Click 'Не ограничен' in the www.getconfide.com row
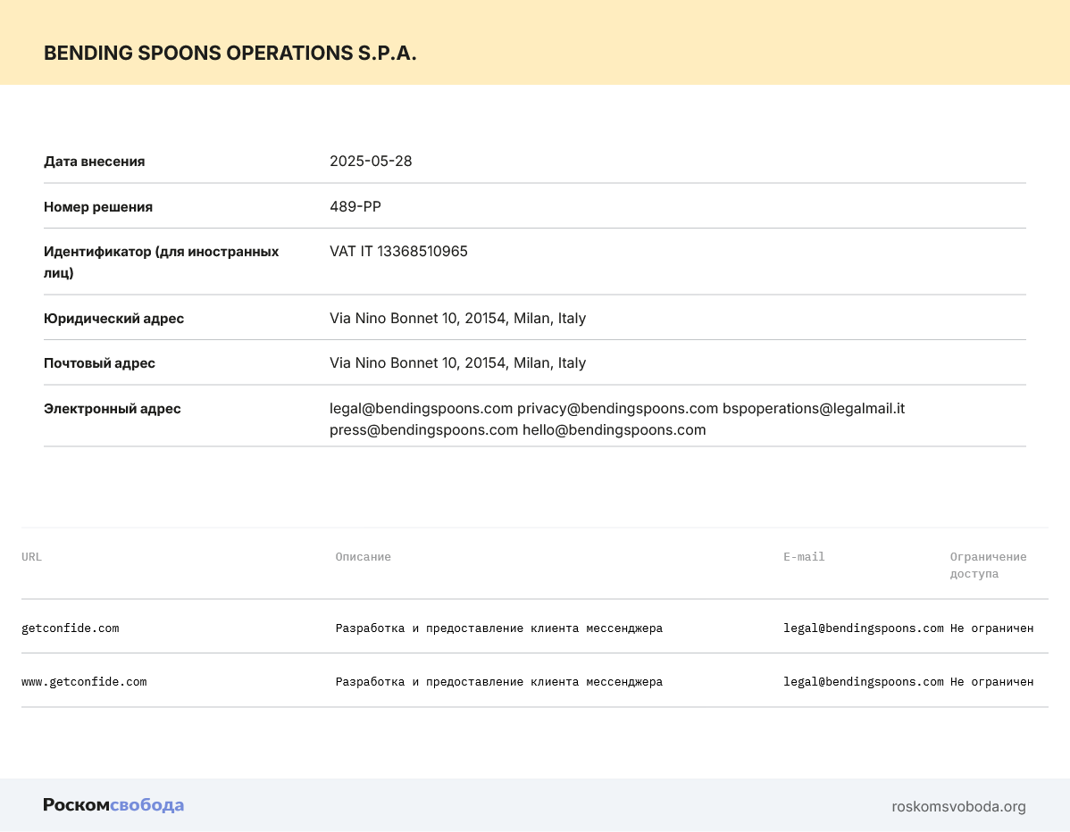Image resolution: width=1070 pixels, height=832 pixels. pos(991,682)
